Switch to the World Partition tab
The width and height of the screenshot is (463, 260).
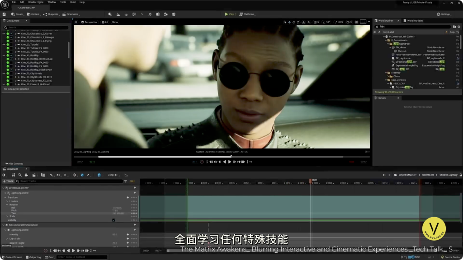[x=413, y=21]
